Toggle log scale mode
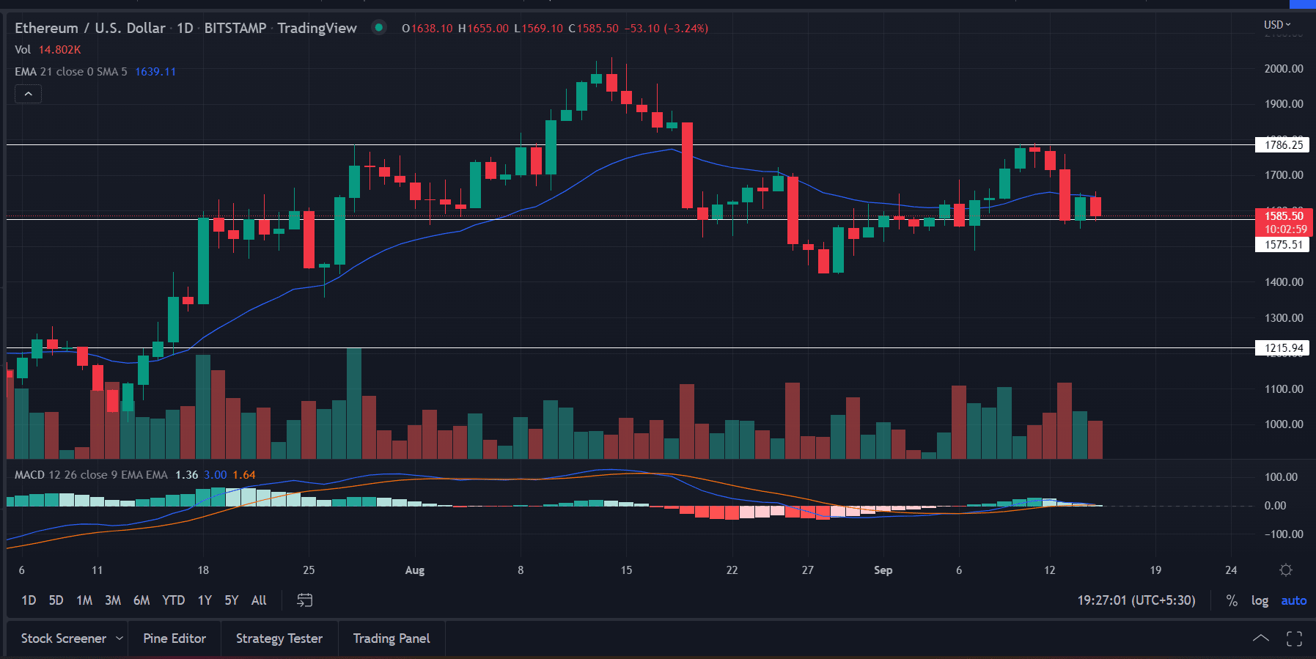Image resolution: width=1316 pixels, height=659 pixels. (x=1260, y=600)
